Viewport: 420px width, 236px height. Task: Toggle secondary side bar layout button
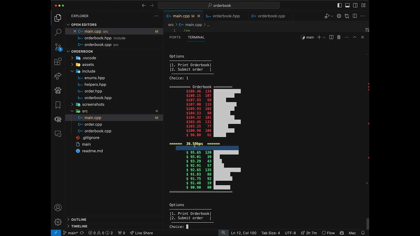coord(355,5)
